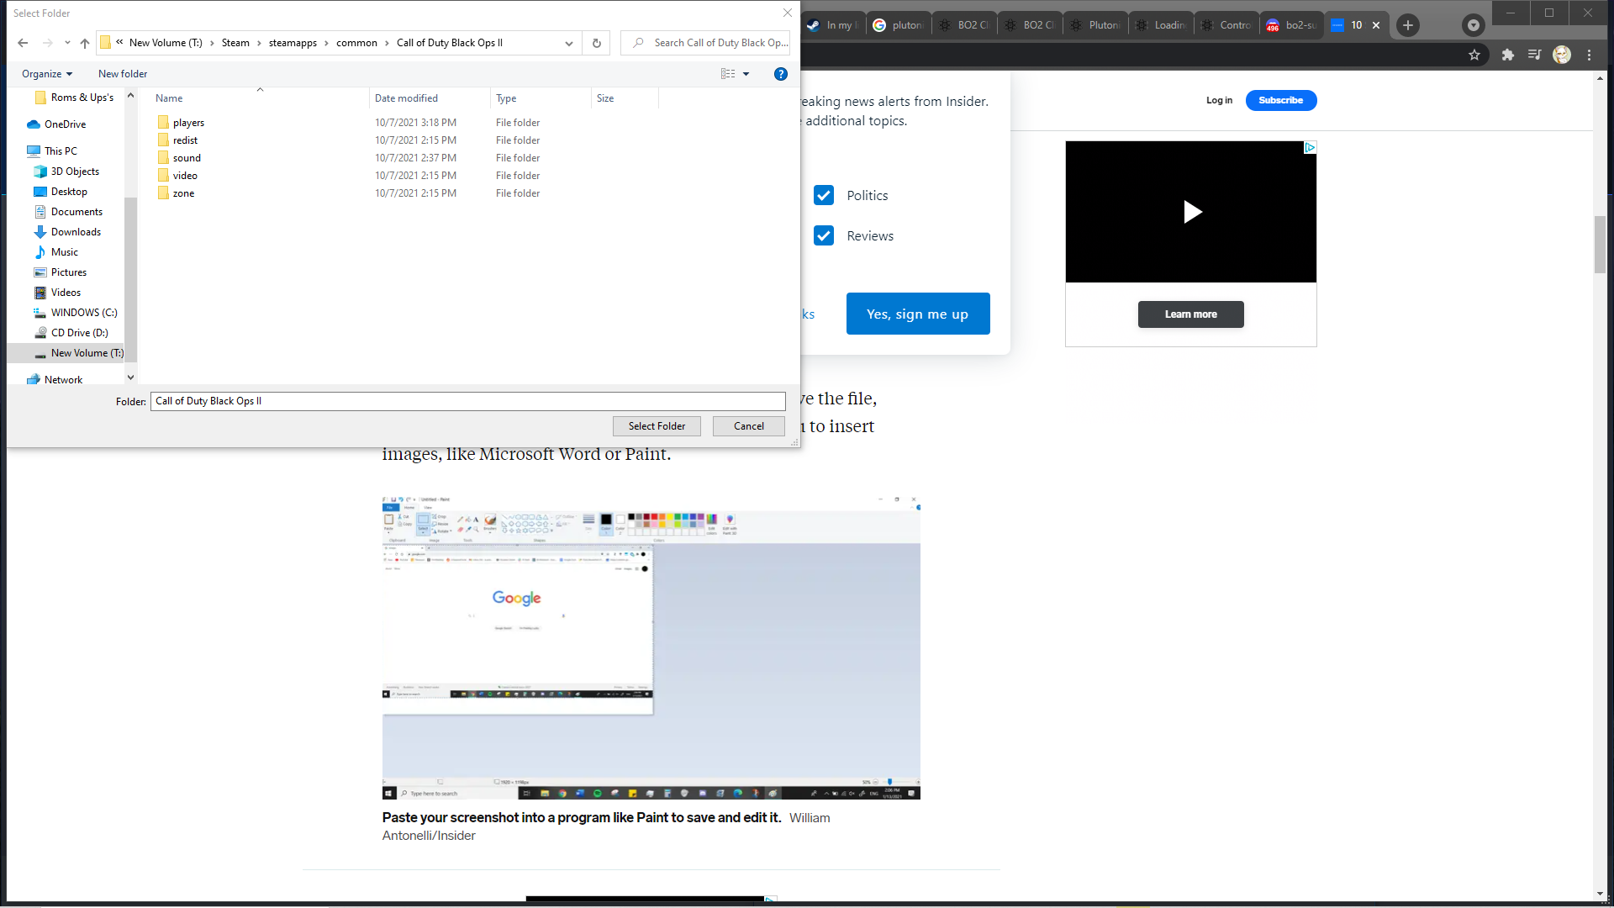Select the zone folder
Image resolution: width=1614 pixels, height=908 pixels.
coord(183,193)
